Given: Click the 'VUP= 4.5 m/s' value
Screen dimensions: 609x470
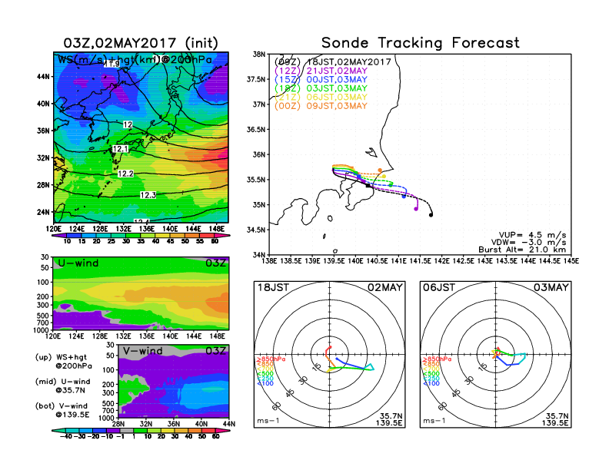Looking at the screenshot, I should 532,235.
